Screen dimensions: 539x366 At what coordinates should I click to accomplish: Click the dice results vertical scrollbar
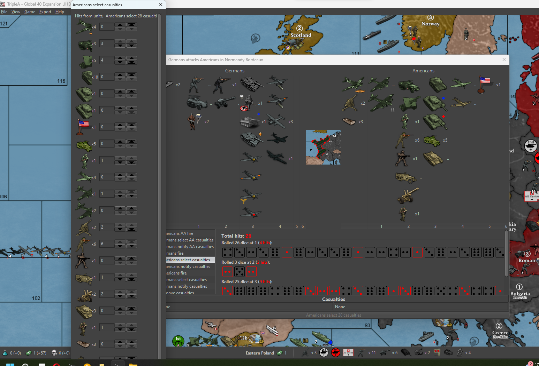pyautogui.click(x=506, y=254)
